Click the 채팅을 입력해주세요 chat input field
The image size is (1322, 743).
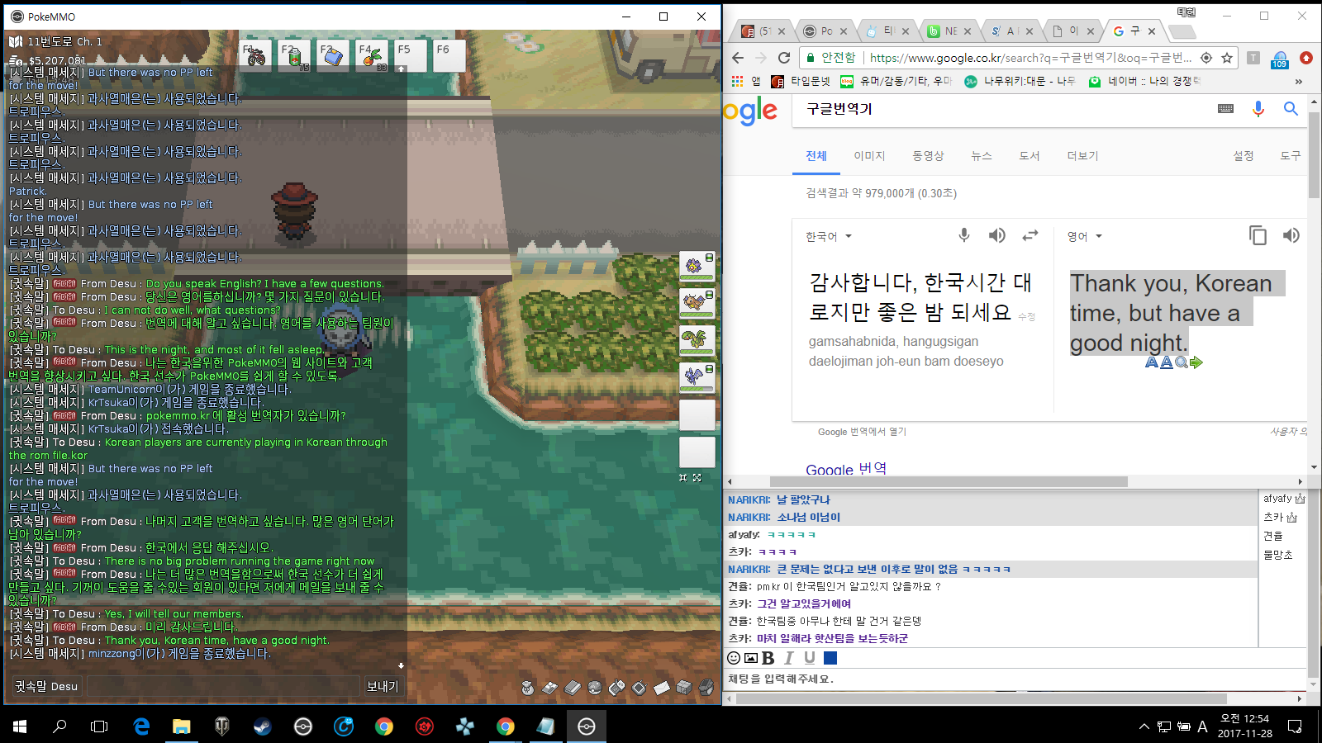991,679
